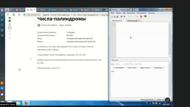The image size is (190, 107).
Task: Click the shell prompt at the last >>> line
Action: point(113,71)
